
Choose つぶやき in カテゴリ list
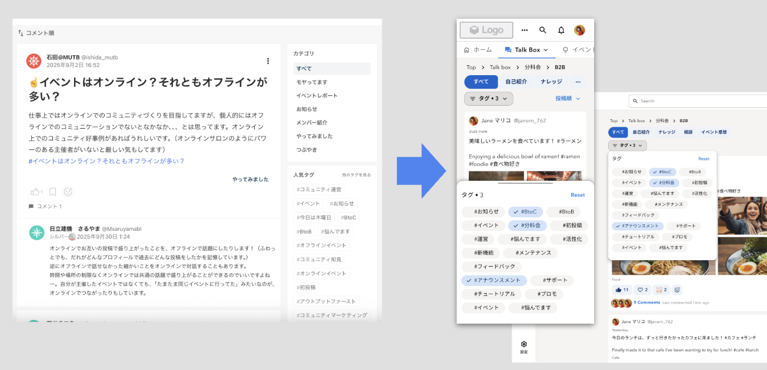point(306,150)
